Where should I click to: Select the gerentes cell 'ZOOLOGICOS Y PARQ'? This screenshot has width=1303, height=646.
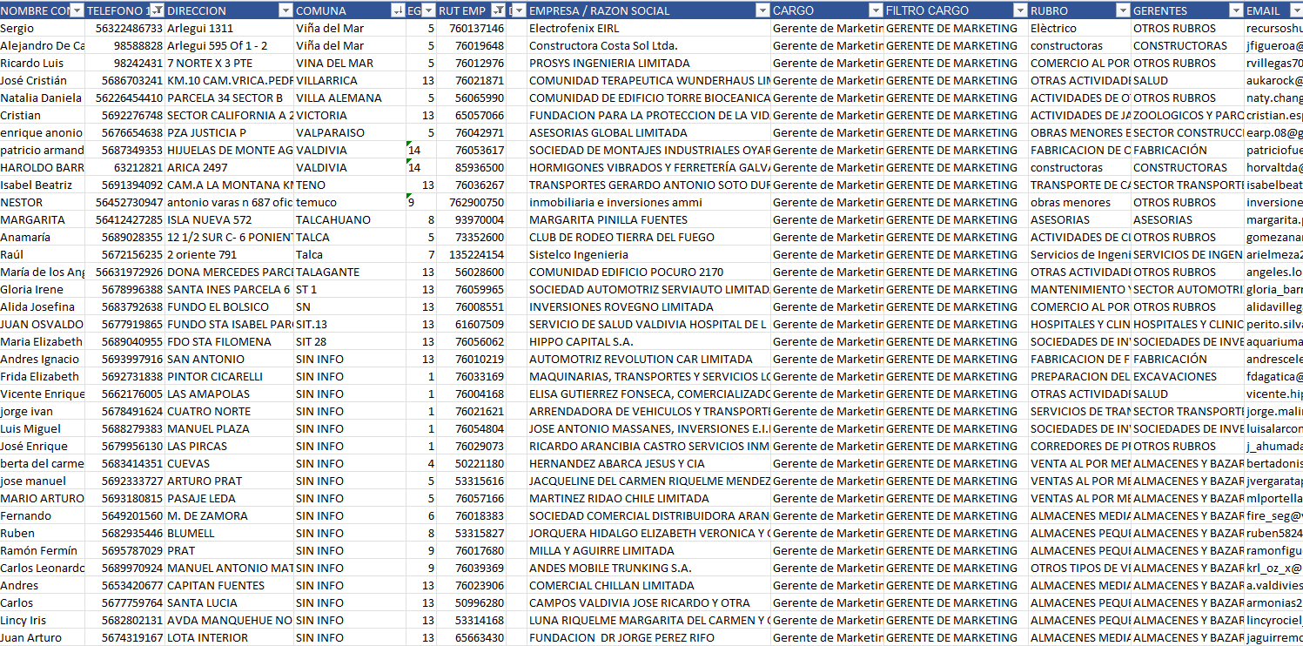tap(1188, 115)
